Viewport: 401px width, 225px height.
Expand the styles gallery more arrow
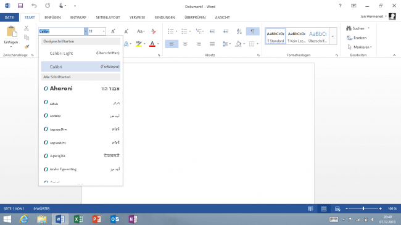click(333, 36)
